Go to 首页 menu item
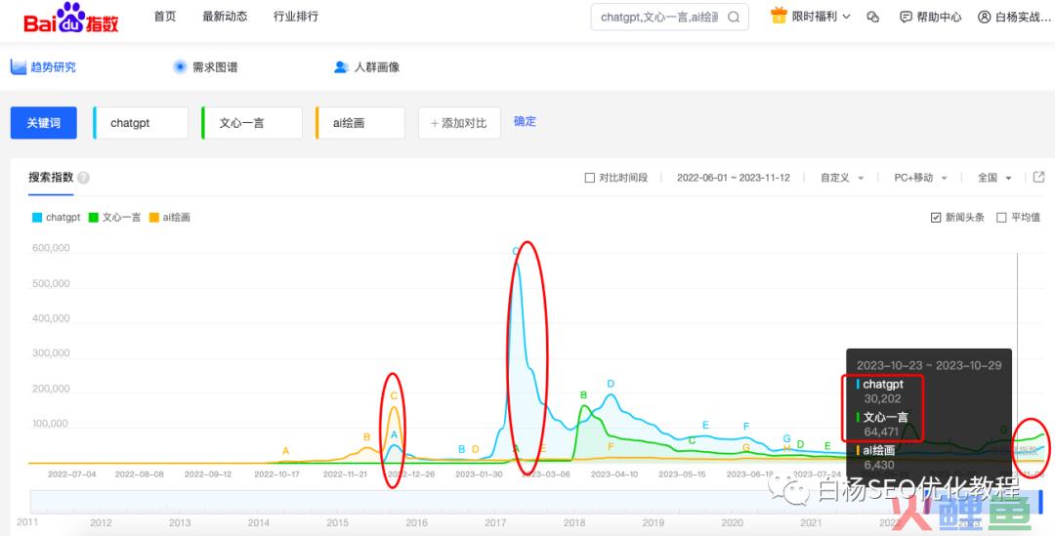The height and width of the screenshot is (536, 1055). pyautogui.click(x=165, y=17)
